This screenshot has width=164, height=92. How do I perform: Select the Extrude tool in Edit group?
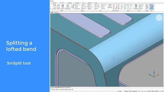[x=97, y=5]
